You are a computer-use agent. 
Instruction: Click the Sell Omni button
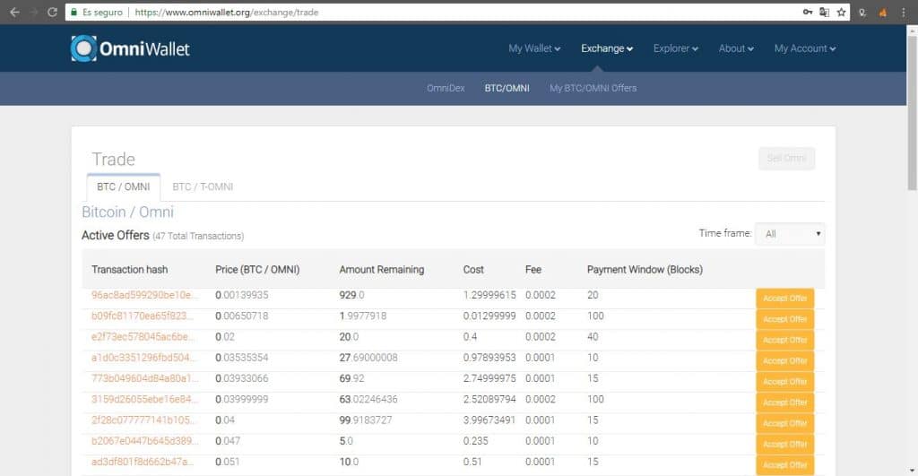click(x=786, y=158)
